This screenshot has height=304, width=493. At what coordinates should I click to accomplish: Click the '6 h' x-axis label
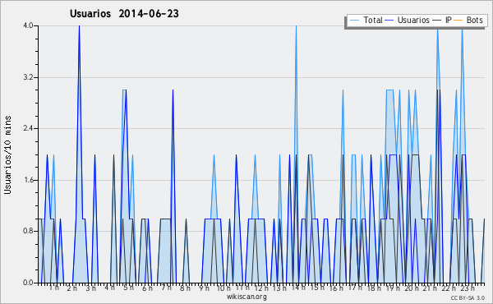[x=147, y=288]
